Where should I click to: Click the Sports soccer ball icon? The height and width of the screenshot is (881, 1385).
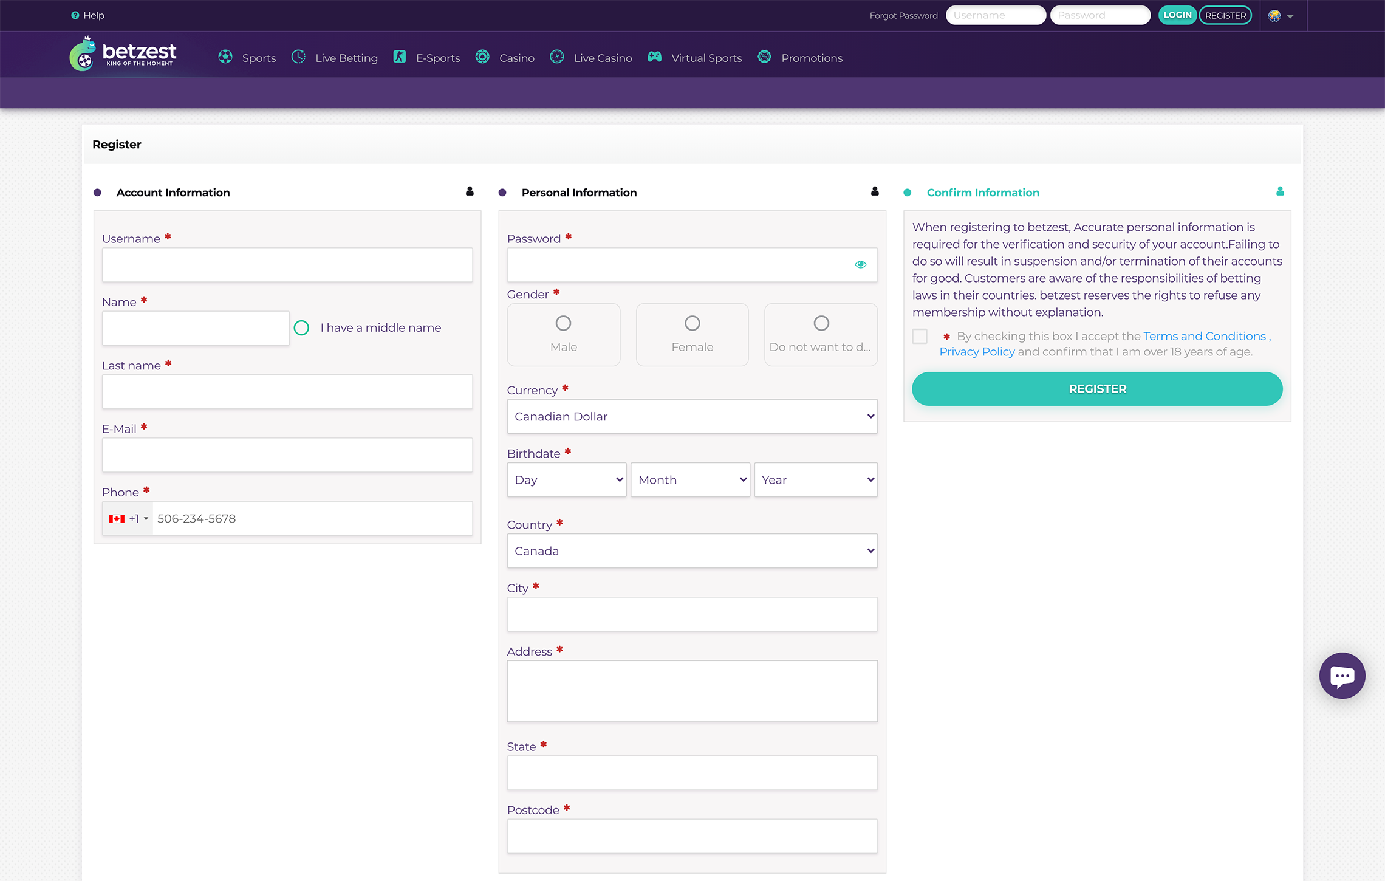tap(225, 57)
